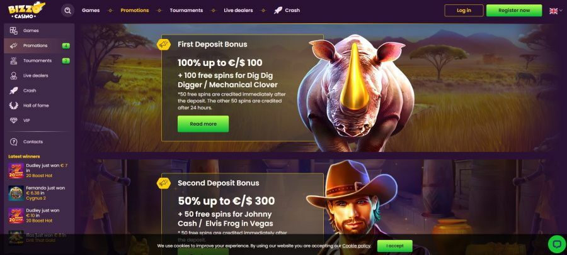Go to Tournaments in top navigation
The height and width of the screenshot is (255, 567).
click(186, 11)
